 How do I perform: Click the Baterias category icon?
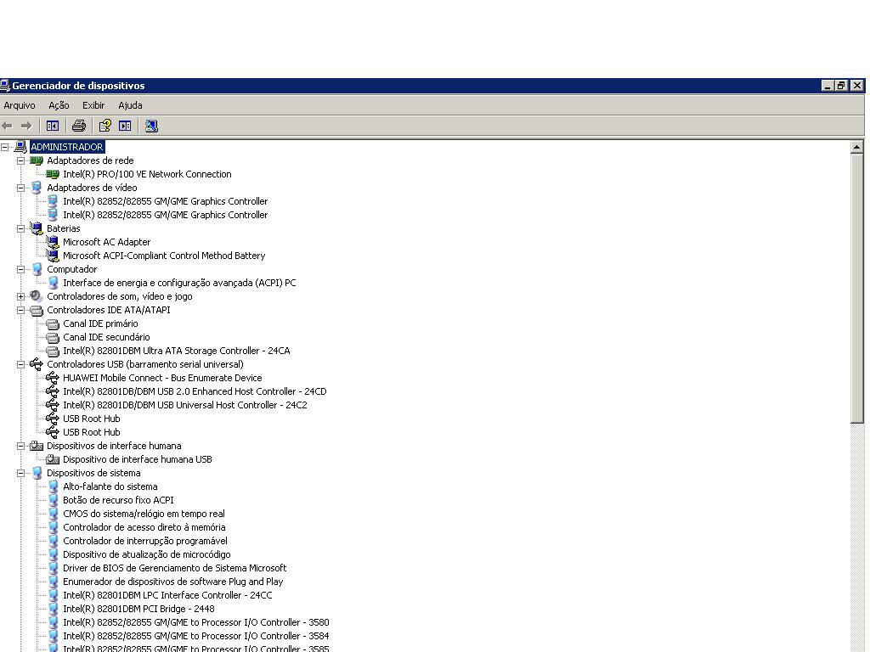[x=37, y=228]
